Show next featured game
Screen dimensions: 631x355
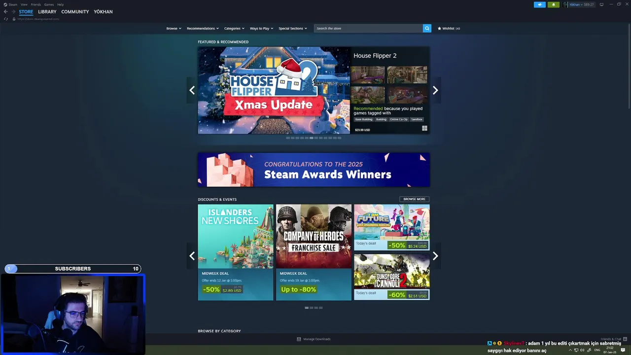click(435, 90)
